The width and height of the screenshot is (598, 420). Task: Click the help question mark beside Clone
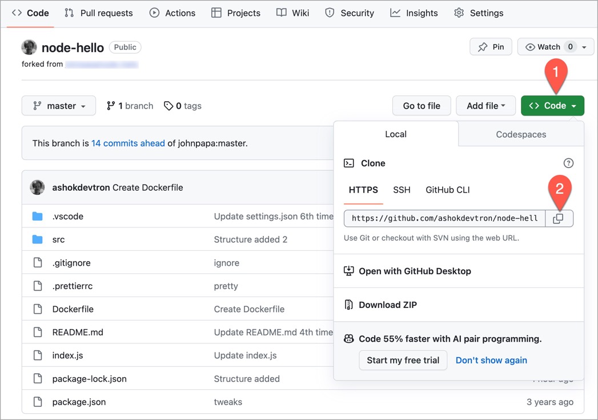click(568, 163)
